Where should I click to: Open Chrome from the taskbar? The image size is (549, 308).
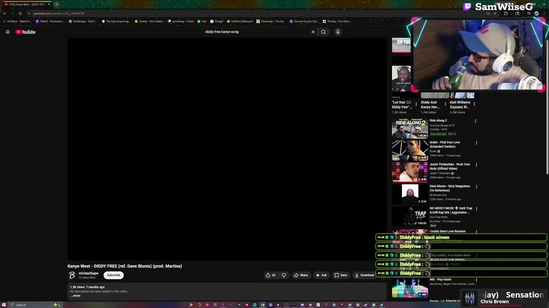[x=263, y=305]
